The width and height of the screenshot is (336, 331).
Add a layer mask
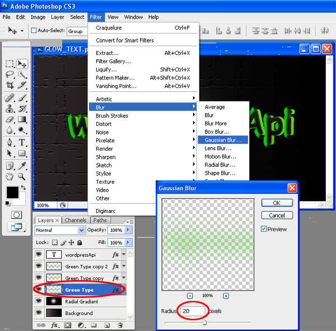click(68, 325)
